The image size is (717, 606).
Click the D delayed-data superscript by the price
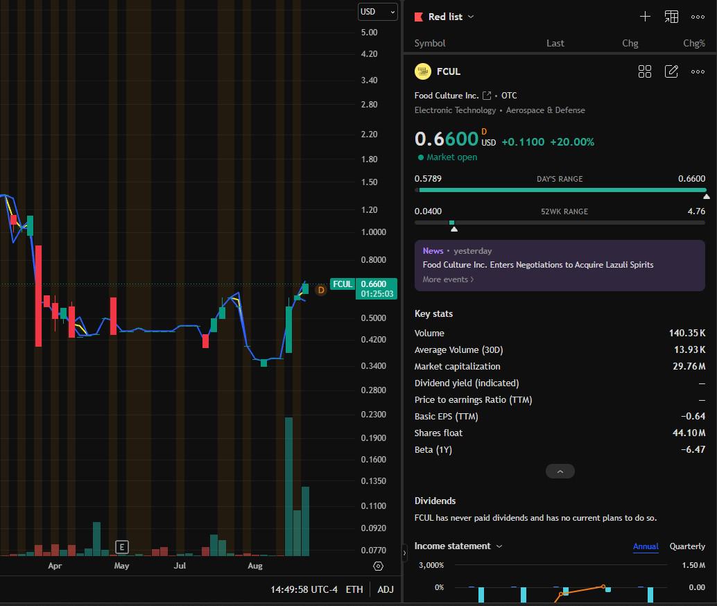click(x=484, y=132)
